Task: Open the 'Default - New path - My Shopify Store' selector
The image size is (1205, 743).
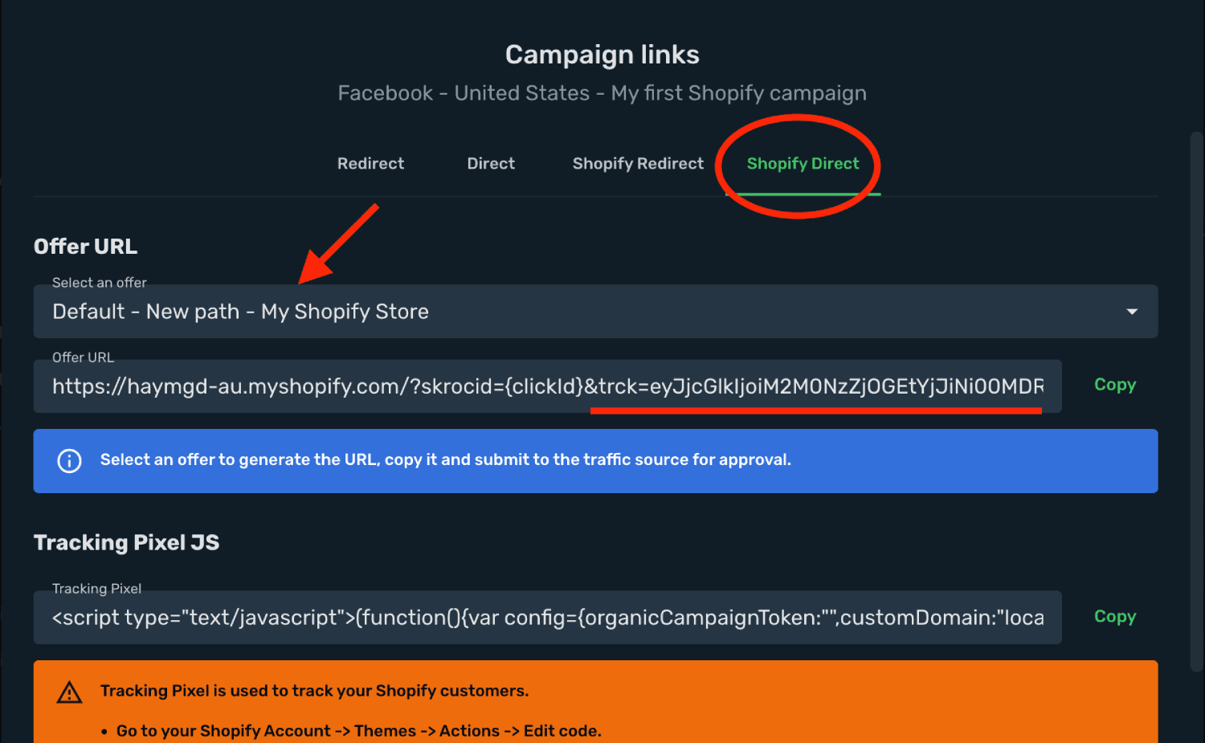Action: tap(595, 312)
